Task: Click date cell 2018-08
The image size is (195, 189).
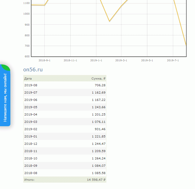Action: coord(31,173)
